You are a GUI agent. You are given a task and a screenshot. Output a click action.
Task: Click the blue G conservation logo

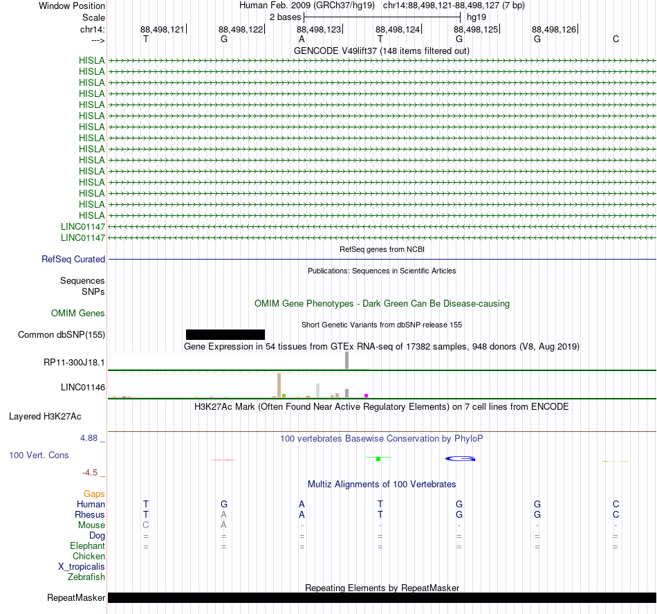click(460, 458)
